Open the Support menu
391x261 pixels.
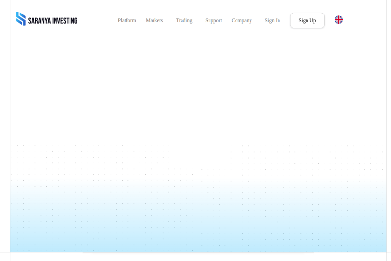point(213,20)
